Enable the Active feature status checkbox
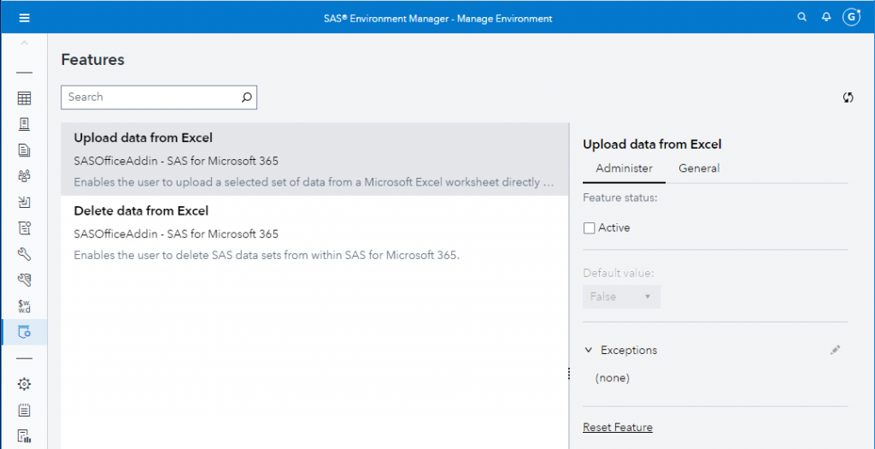Screen dimensions: 875x449 [589, 228]
